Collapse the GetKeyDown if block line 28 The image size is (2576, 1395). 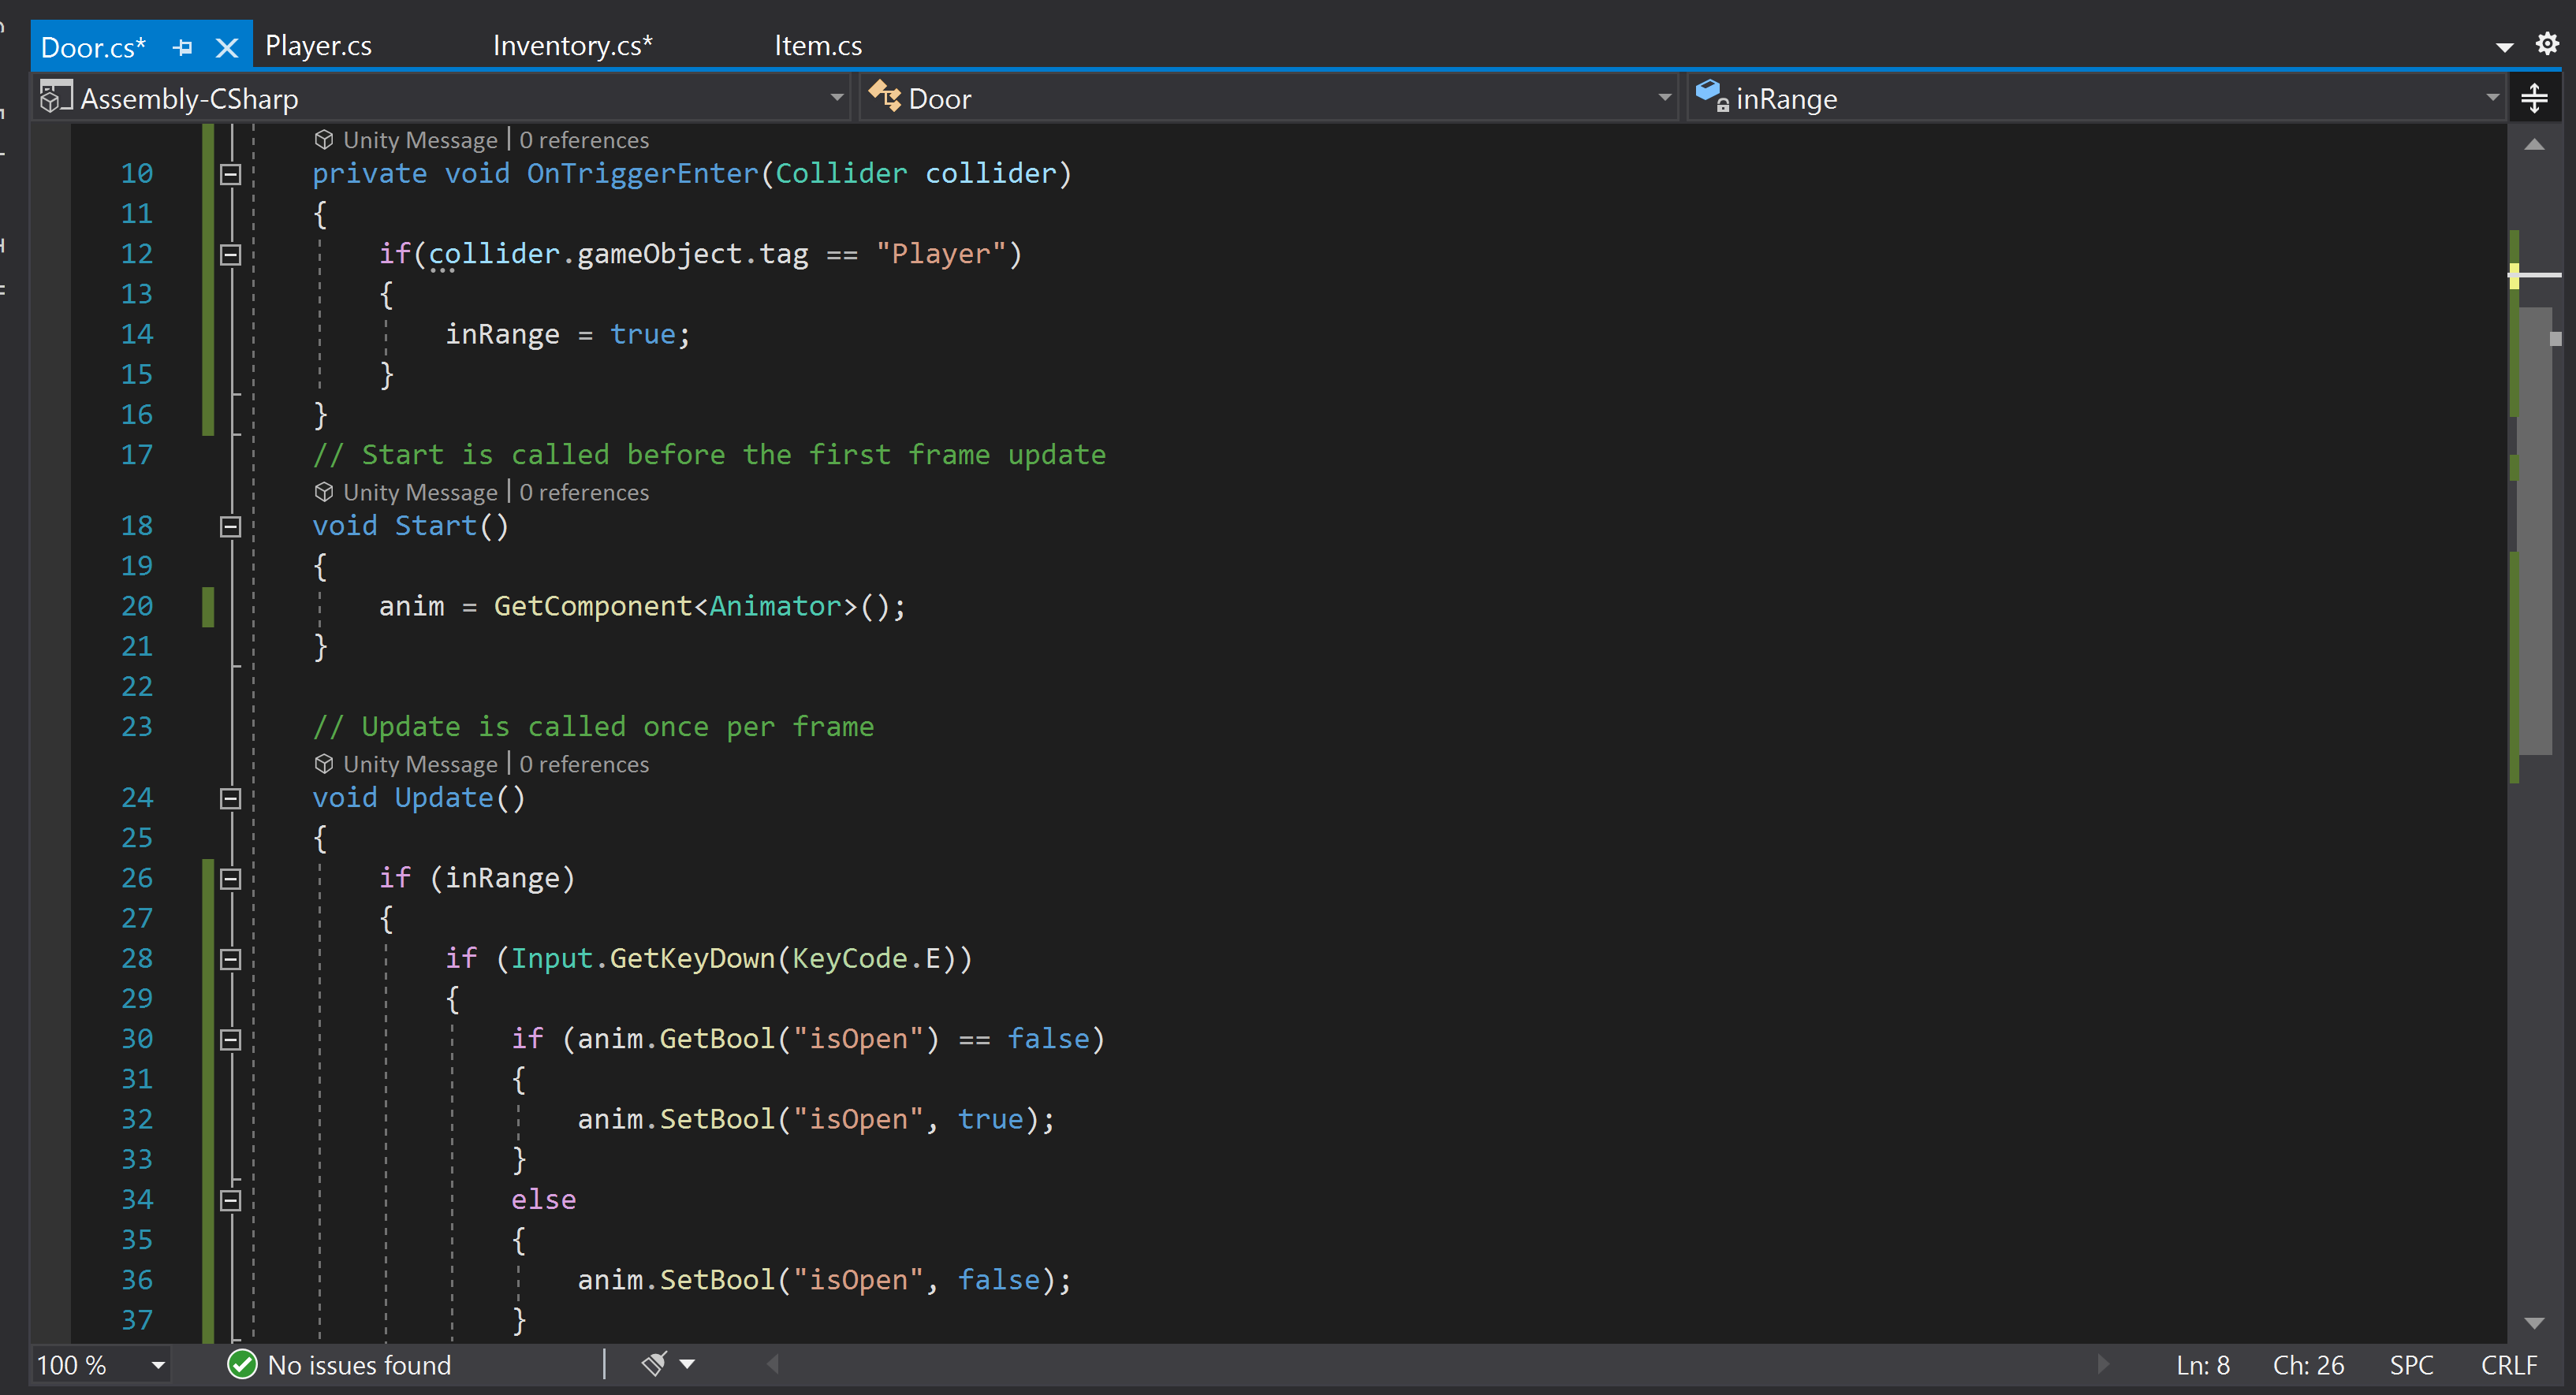230,959
